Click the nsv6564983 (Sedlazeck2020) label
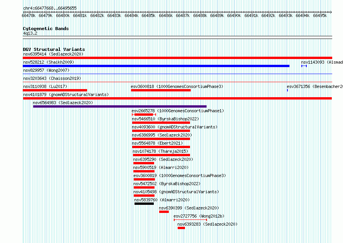Image resolution: width=343 pixels, height=243 pixels. 63,103
